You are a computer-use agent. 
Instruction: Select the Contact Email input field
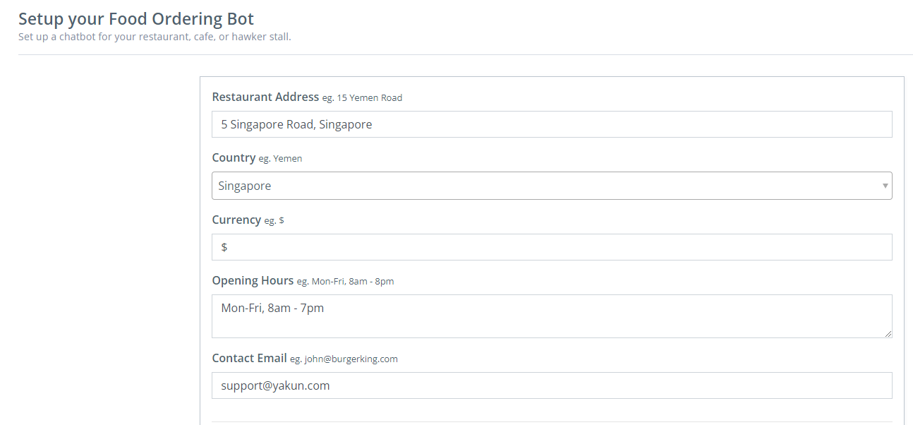tap(551, 385)
